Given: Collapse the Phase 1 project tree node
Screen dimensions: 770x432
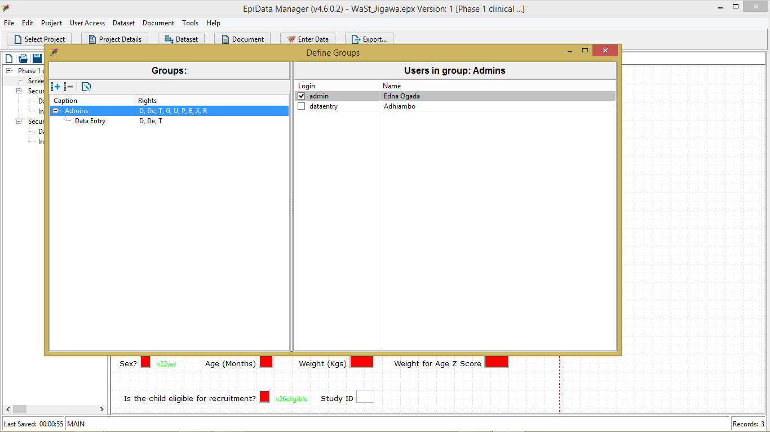Looking at the screenshot, I should click(x=10, y=71).
